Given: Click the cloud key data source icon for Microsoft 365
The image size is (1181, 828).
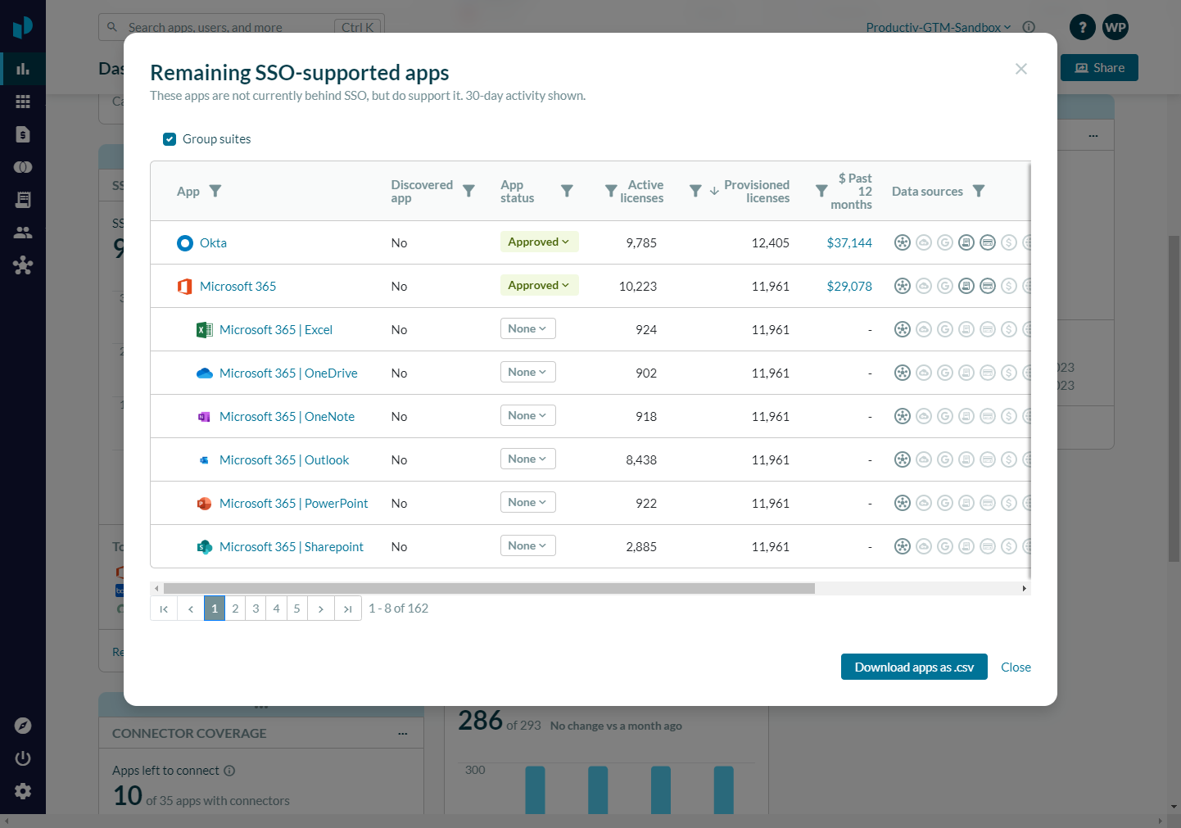Looking at the screenshot, I should point(924,286).
